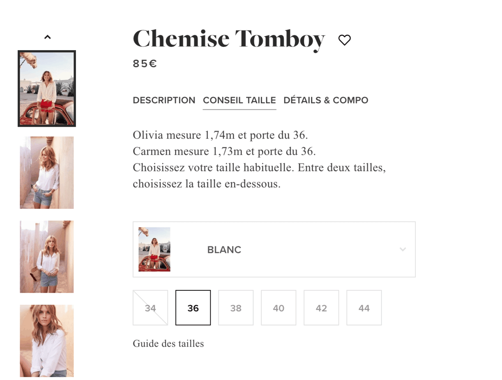The height and width of the screenshot is (380, 502).
Task: Show third thumbnail with straw bag
Action: pos(47,257)
